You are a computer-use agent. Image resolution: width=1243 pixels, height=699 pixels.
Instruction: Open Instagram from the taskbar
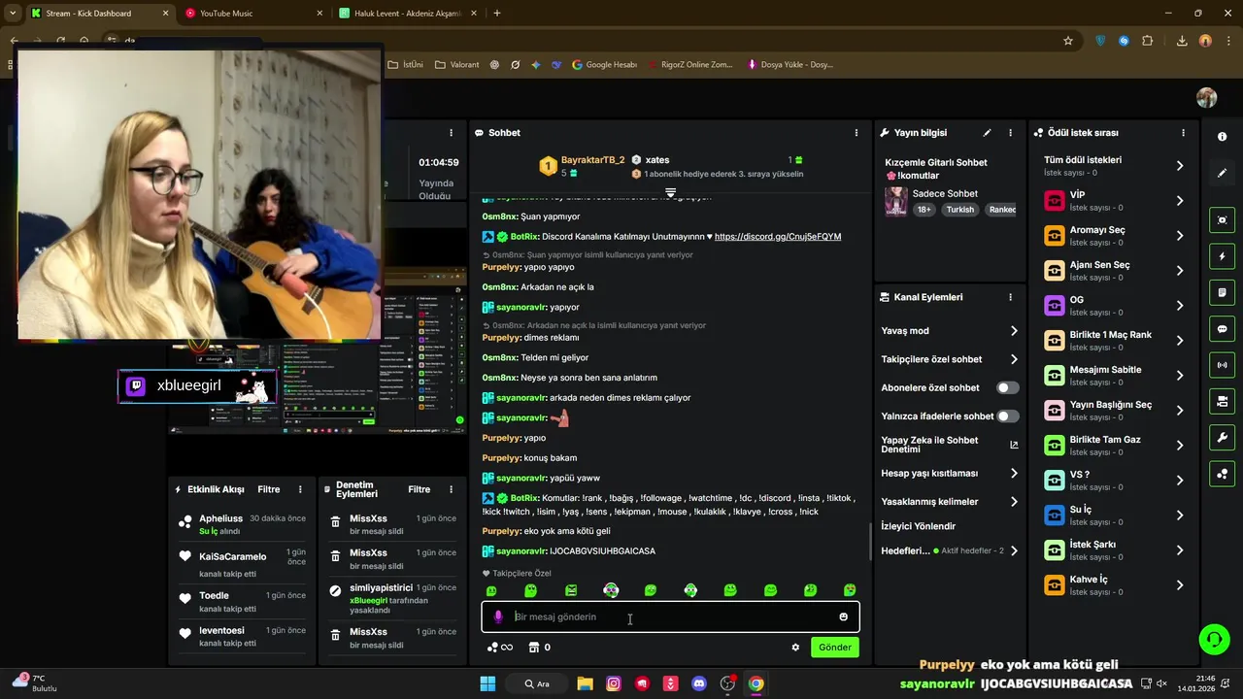pos(614,683)
